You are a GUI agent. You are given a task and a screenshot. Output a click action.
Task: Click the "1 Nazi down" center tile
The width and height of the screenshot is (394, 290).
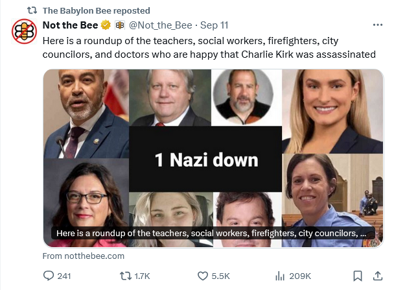205,158
